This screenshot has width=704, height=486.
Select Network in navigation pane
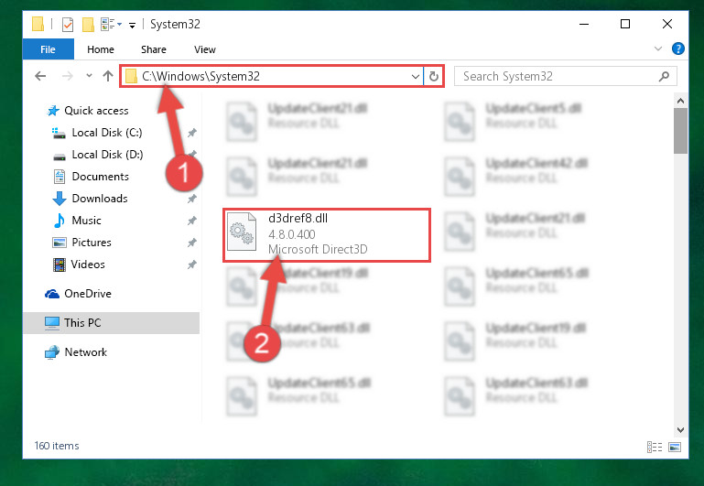tap(85, 352)
